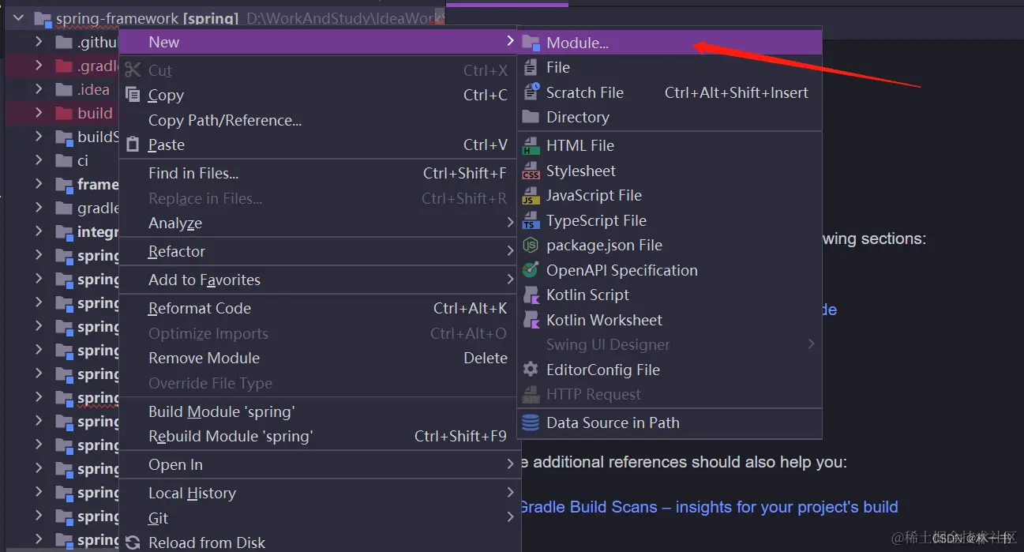Expand the .gradle folder chevron
The width and height of the screenshot is (1024, 552).
(39, 66)
